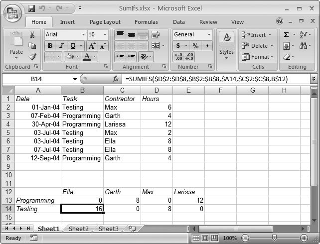The height and width of the screenshot is (244, 320).
Task: Click the Cut scissors icon
Action: [32, 35]
